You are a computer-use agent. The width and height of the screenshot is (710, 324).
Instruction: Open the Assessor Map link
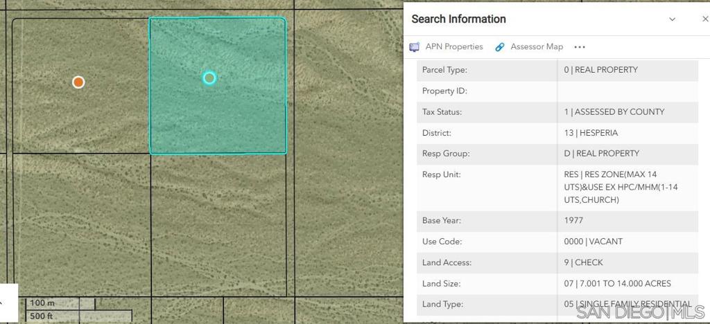pos(537,47)
